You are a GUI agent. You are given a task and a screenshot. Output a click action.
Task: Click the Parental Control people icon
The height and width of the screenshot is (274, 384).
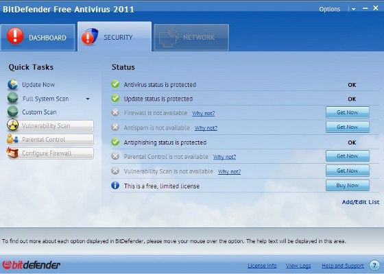tap(12, 138)
